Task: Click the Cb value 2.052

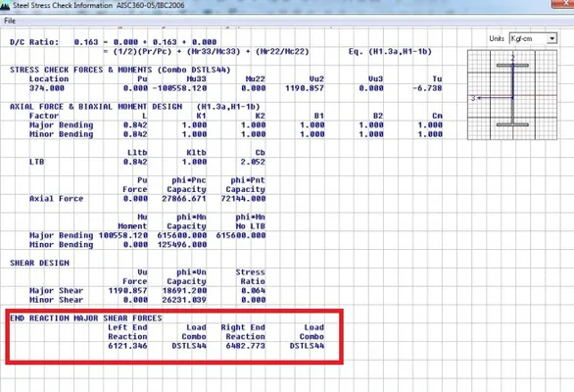Action: 253,162
